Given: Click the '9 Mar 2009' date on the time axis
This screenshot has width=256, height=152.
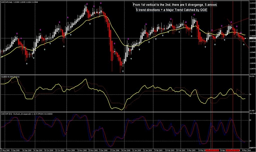Looking at the screenshot, I should pos(191,150).
